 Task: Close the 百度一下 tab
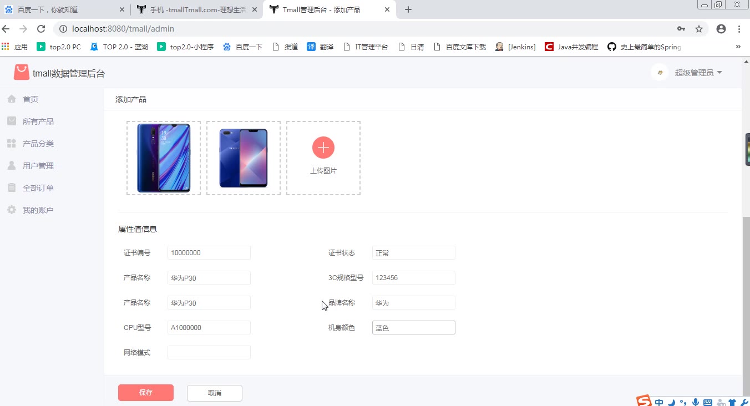tap(122, 9)
